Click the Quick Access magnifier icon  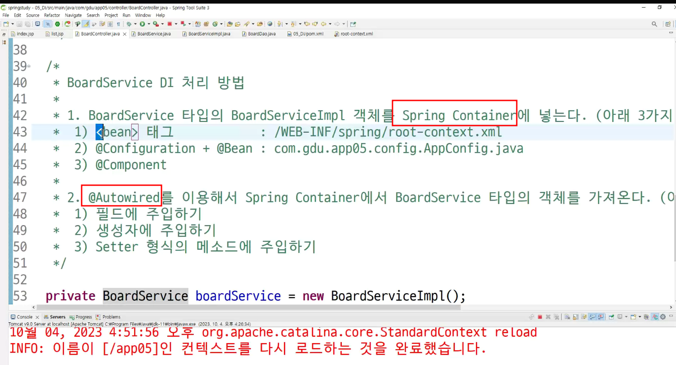coord(654,24)
